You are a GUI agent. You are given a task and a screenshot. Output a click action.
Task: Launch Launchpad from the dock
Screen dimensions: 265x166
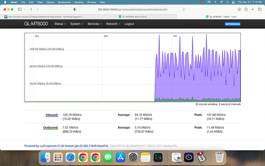point(58,157)
